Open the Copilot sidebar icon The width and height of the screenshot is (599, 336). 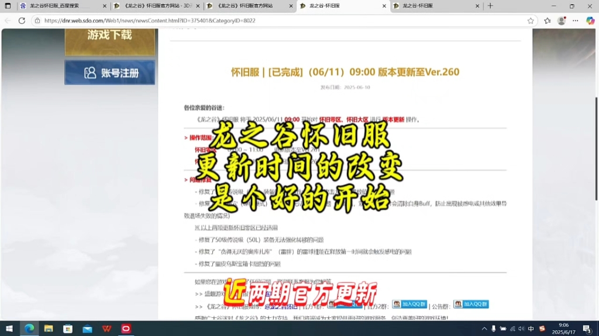click(x=590, y=21)
